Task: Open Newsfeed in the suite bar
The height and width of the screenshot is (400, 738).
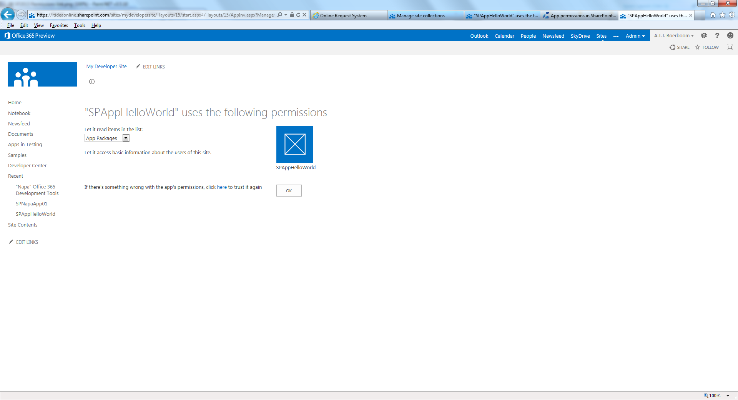Action: coord(553,36)
